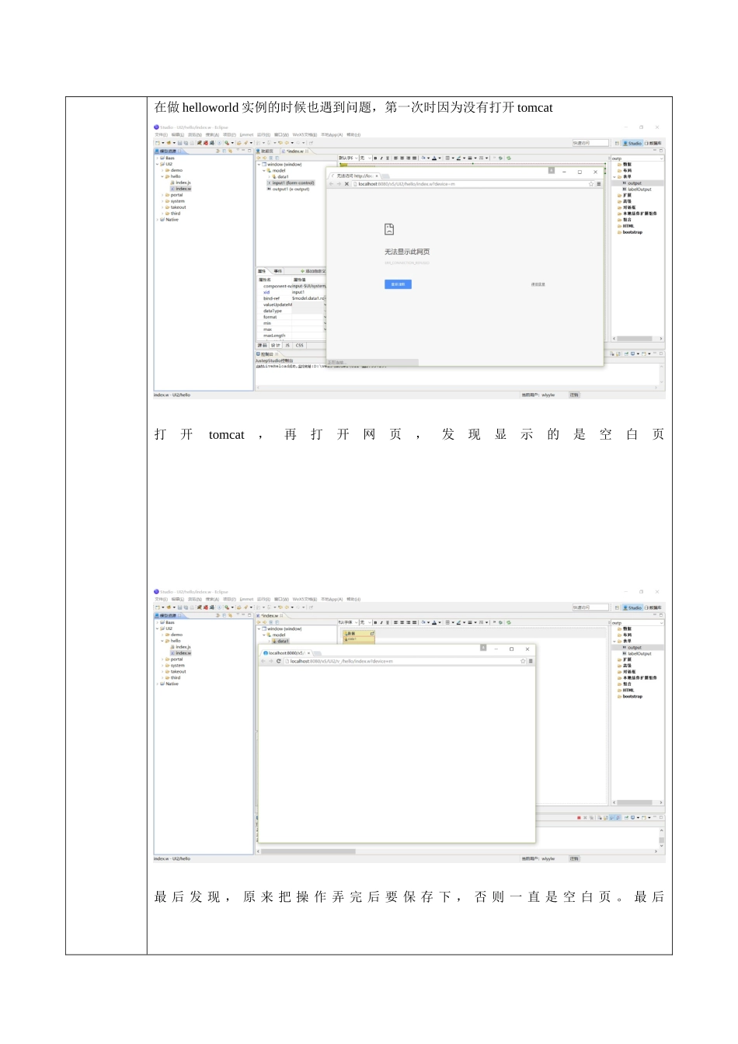Screen dimensions: 738x1044
Task: Toggle the 数据库 perspective button in the second Eclipse window
Action: pos(653,607)
